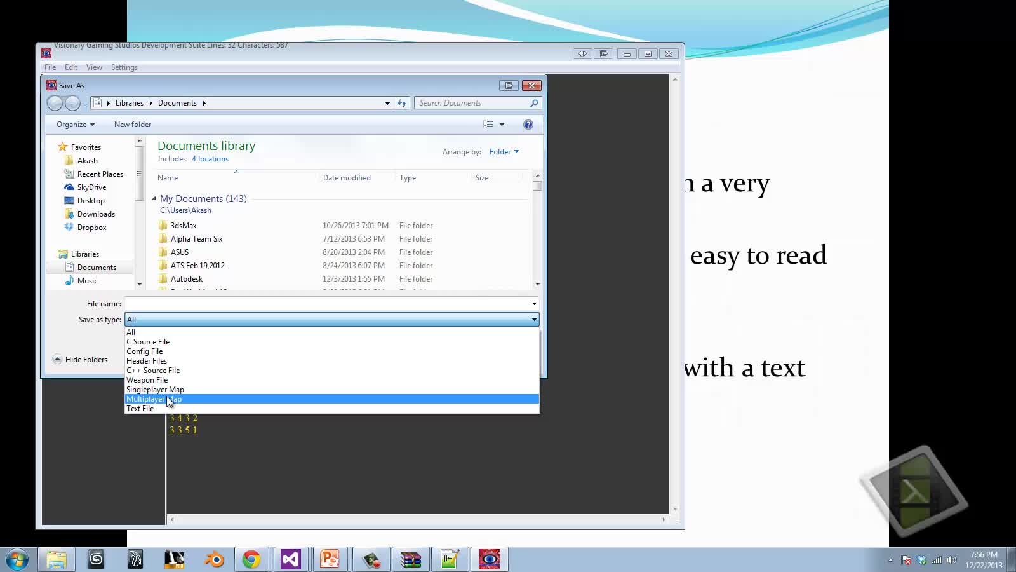Click the refresh icon beside address bar
The height and width of the screenshot is (572, 1016).
401,103
